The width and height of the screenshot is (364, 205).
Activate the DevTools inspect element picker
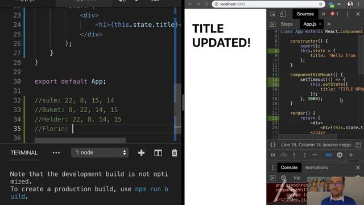pyautogui.click(x=273, y=14)
